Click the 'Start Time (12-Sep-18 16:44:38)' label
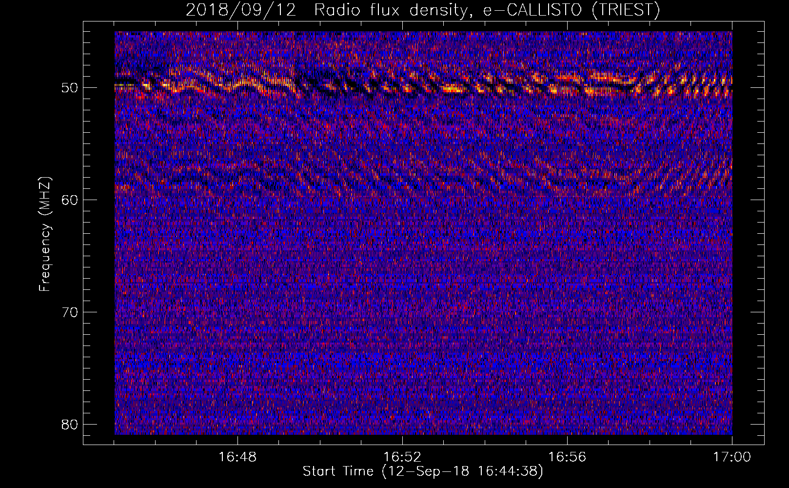This screenshot has height=488, width=789. click(x=423, y=471)
